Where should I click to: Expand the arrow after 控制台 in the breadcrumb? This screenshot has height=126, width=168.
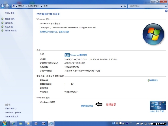pos(26,6)
